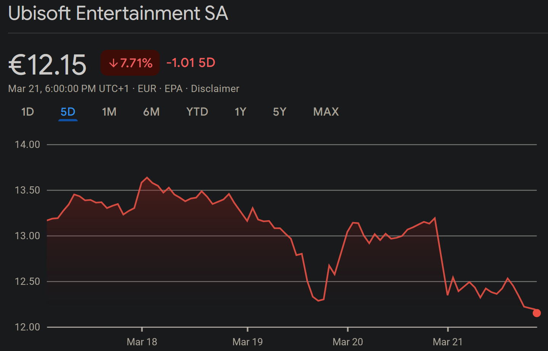Click the EUR currency label

coord(147,89)
